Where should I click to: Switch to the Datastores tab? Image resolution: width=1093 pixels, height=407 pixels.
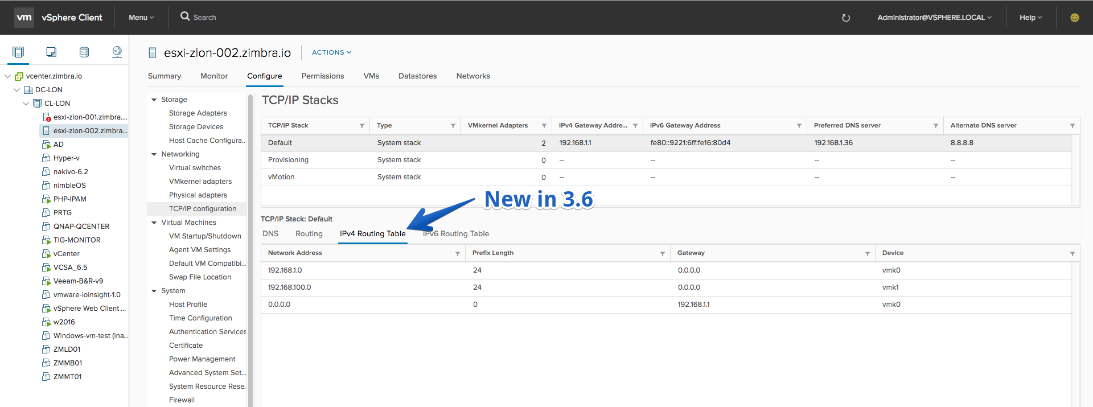point(418,76)
